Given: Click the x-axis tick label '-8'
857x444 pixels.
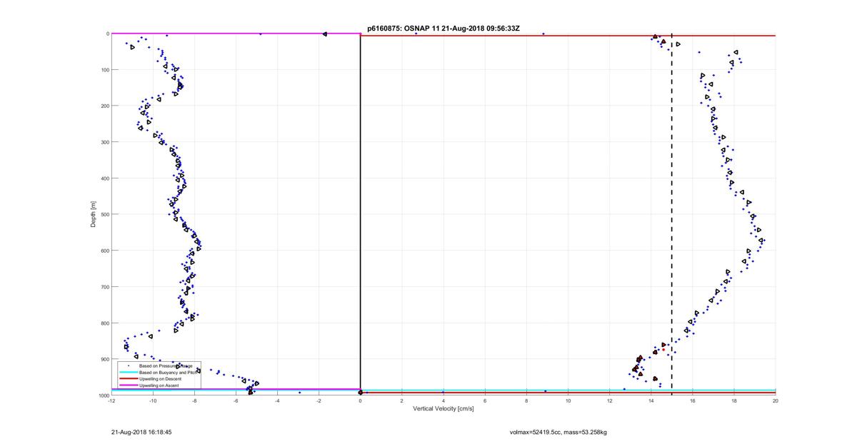Looking at the screenshot, I should [194, 401].
